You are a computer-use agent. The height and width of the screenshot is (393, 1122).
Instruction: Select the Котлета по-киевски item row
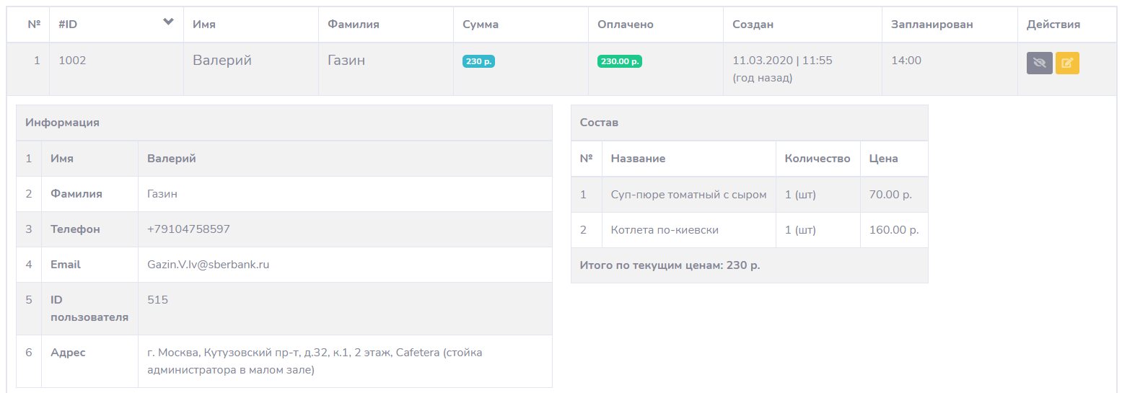[665, 230]
